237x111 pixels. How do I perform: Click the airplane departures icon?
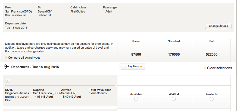[x=7, y=66]
